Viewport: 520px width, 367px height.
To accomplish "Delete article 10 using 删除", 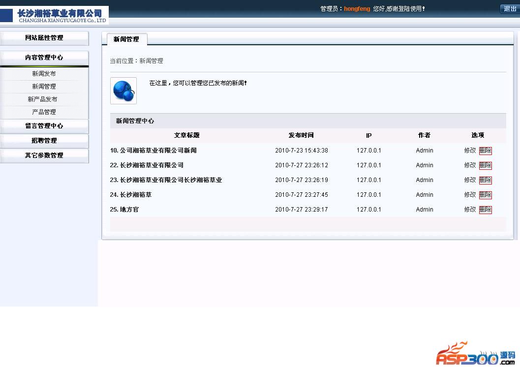I will click(x=486, y=151).
